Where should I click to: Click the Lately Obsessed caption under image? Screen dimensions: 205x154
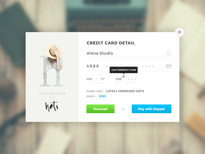coord(52,94)
